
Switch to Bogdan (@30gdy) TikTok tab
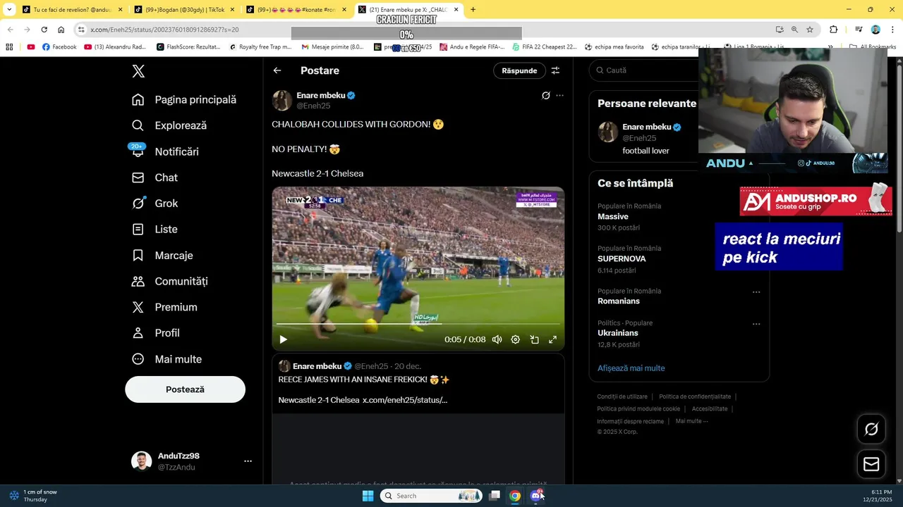pos(183,10)
